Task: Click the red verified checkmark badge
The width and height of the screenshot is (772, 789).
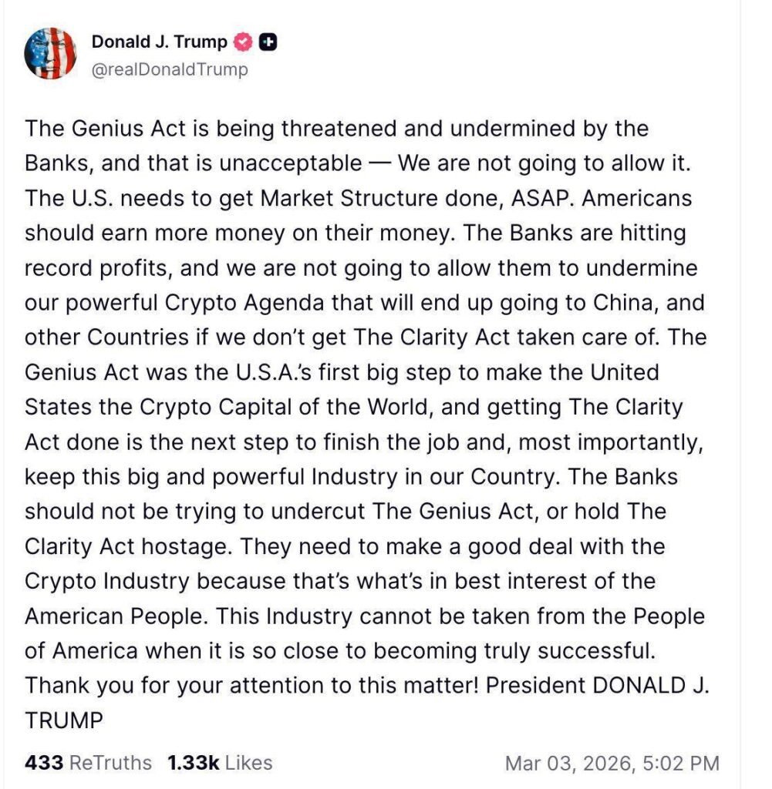Action: (x=244, y=42)
